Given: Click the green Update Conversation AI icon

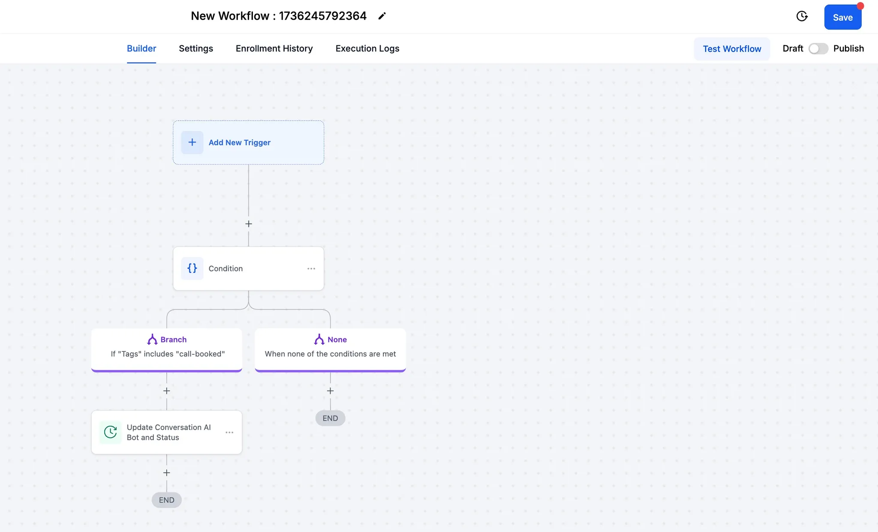Looking at the screenshot, I should (x=111, y=432).
